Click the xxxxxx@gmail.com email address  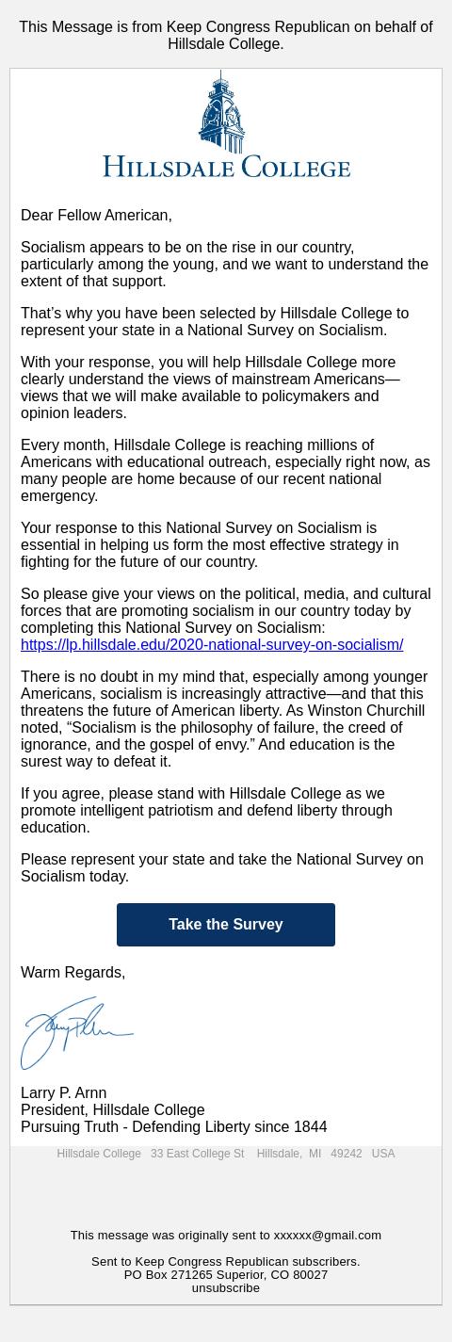328,1235
